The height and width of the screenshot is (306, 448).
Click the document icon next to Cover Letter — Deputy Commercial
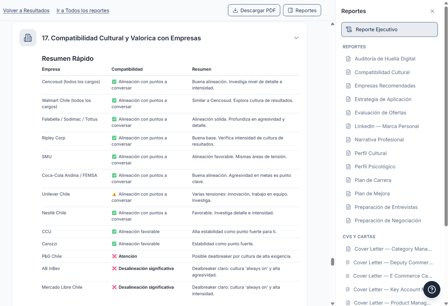(x=348, y=262)
